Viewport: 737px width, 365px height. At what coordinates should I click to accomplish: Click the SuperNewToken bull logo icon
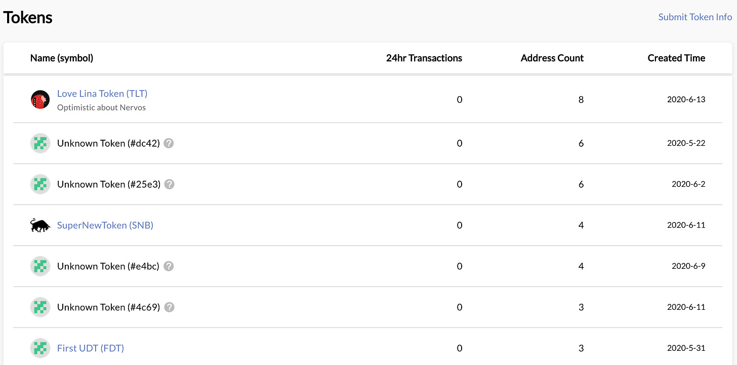[40, 225]
